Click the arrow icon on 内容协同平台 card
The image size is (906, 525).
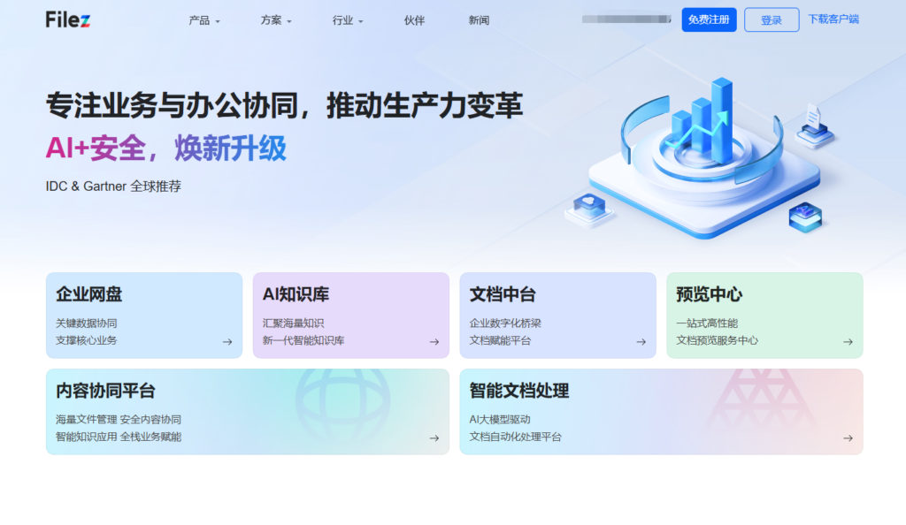point(434,437)
